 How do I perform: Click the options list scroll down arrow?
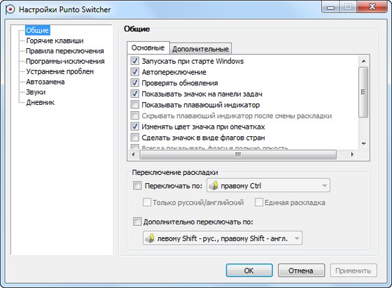click(364, 144)
